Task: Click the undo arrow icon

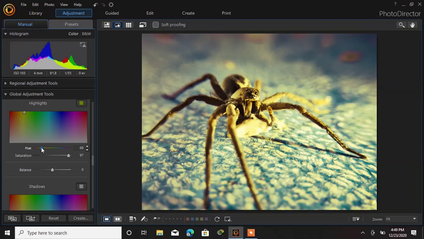Action: 95,5
